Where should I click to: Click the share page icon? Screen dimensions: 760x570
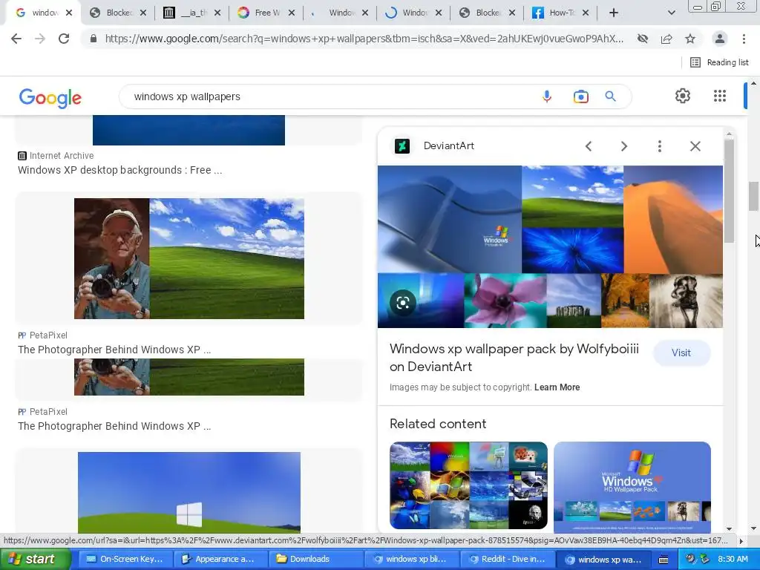[x=666, y=39]
